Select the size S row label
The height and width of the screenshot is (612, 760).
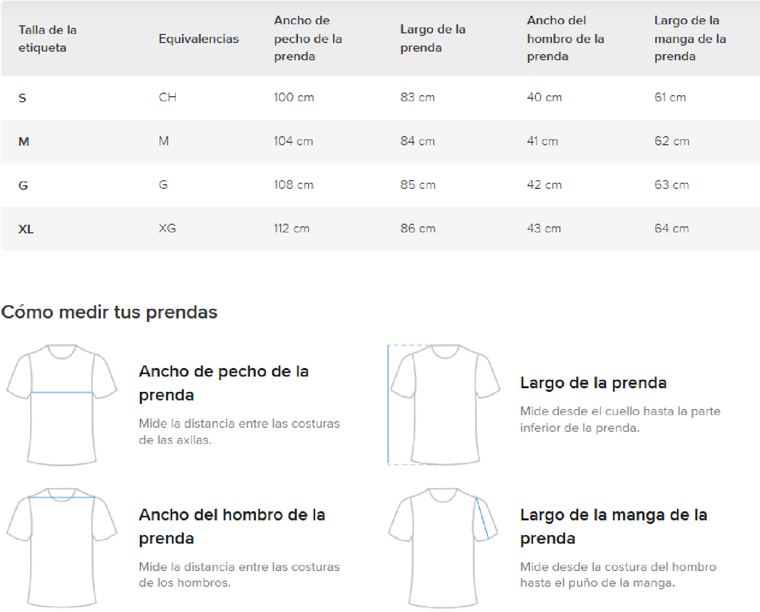point(22,98)
